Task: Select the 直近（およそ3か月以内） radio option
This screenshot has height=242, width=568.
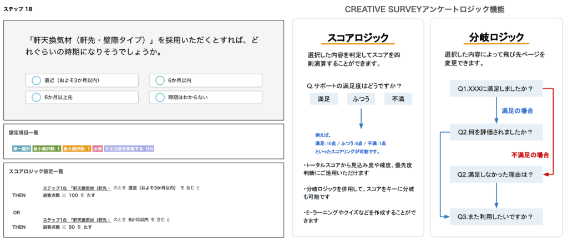Action: 37,80
